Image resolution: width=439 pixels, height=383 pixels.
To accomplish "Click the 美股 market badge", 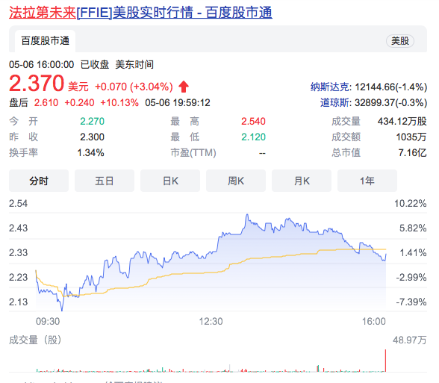I will pos(400,41).
